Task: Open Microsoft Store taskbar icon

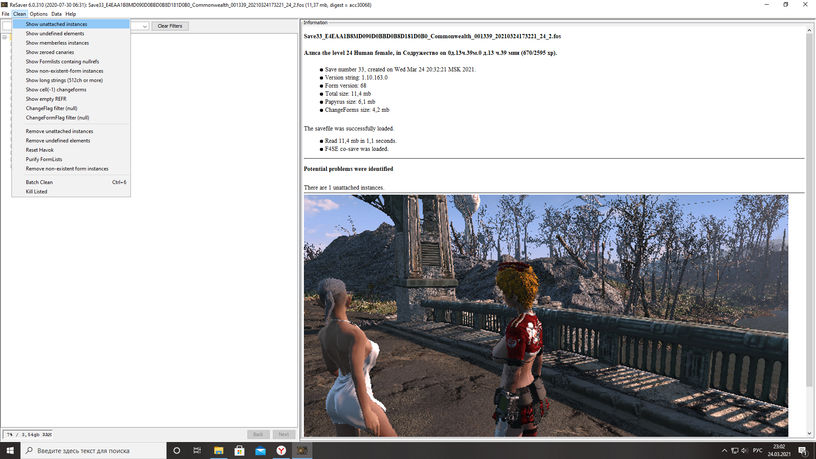Action: [239, 450]
